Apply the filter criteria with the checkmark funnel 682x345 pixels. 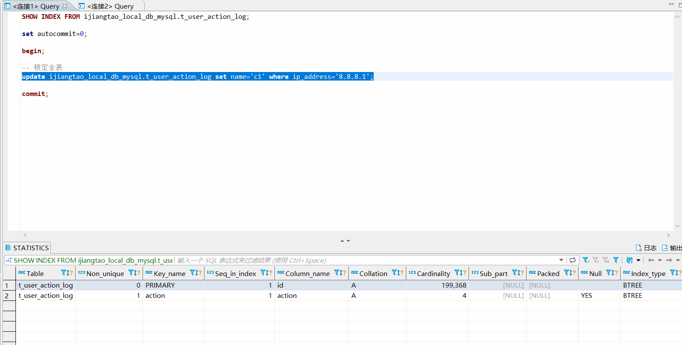[x=586, y=260]
